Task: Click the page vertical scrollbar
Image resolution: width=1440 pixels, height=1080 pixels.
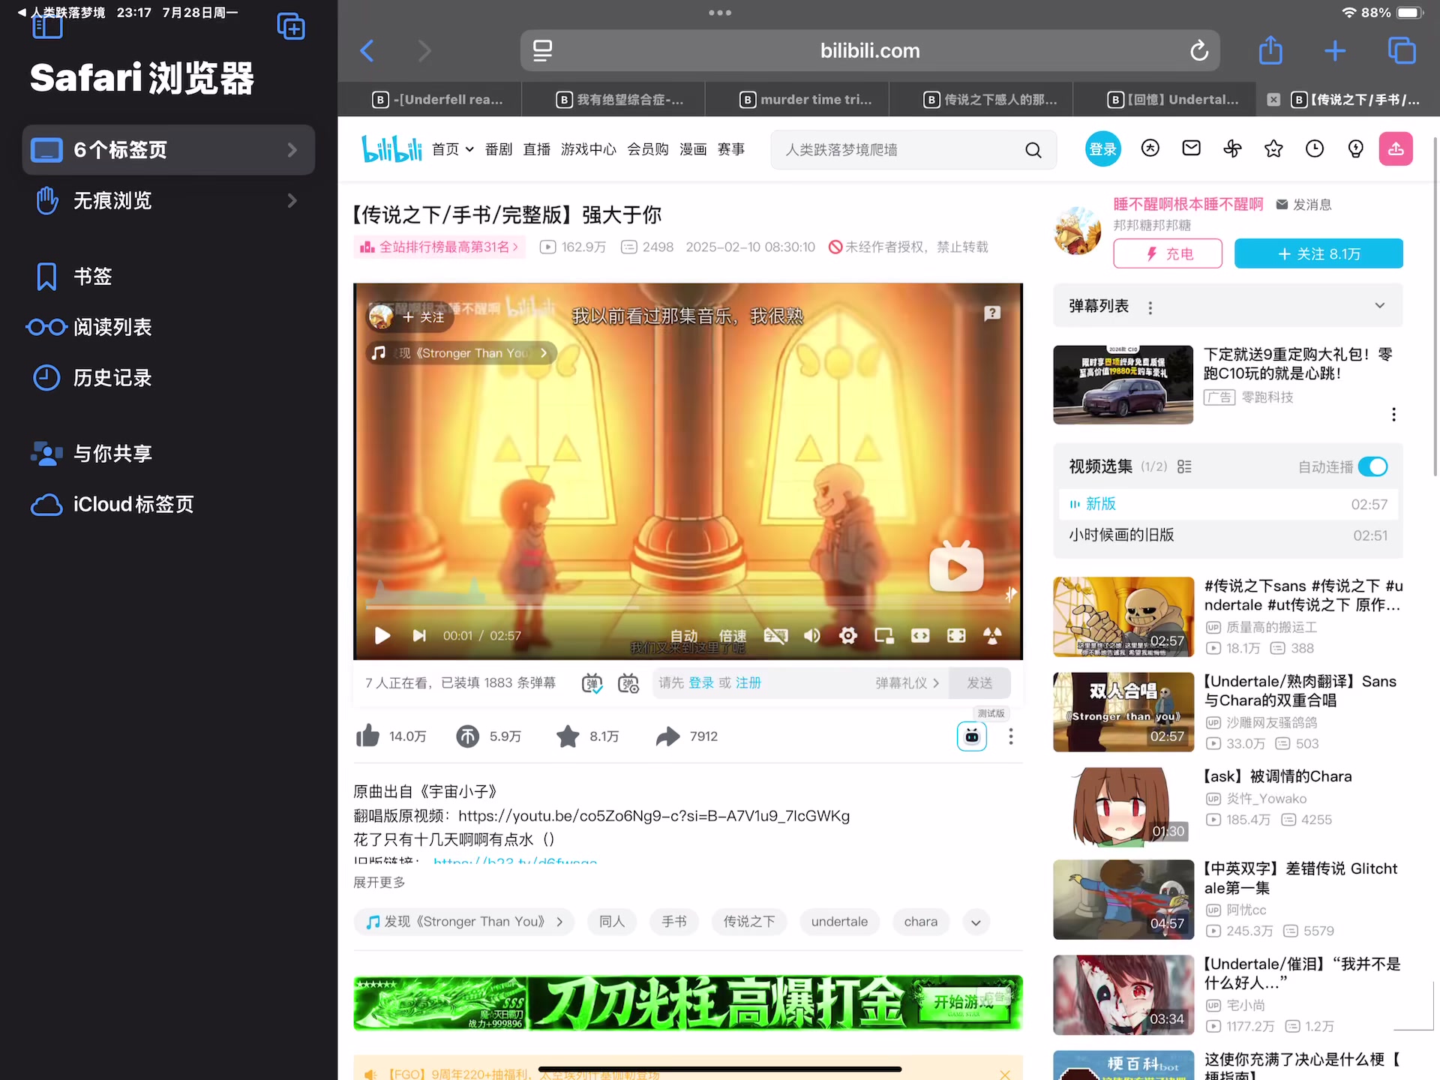Action: (x=1435, y=307)
